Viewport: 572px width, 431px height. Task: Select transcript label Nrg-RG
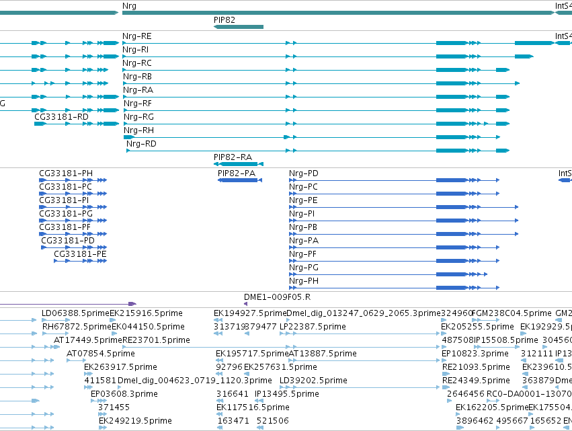tap(138, 117)
